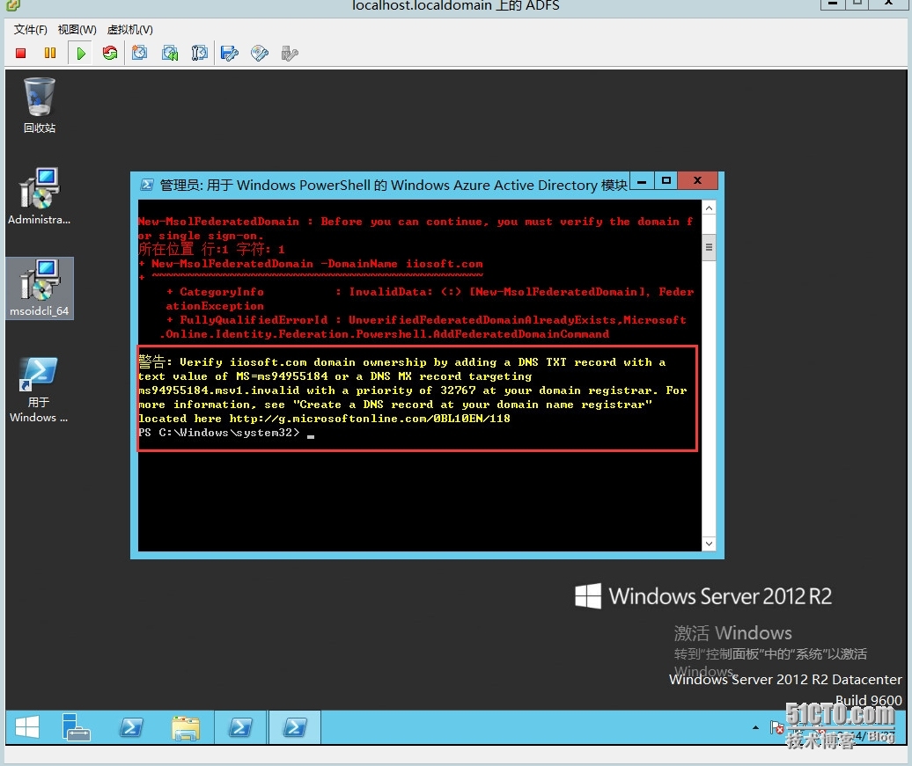Open File Explorer from taskbar
Image resolution: width=912 pixels, height=766 pixels.
[186, 727]
